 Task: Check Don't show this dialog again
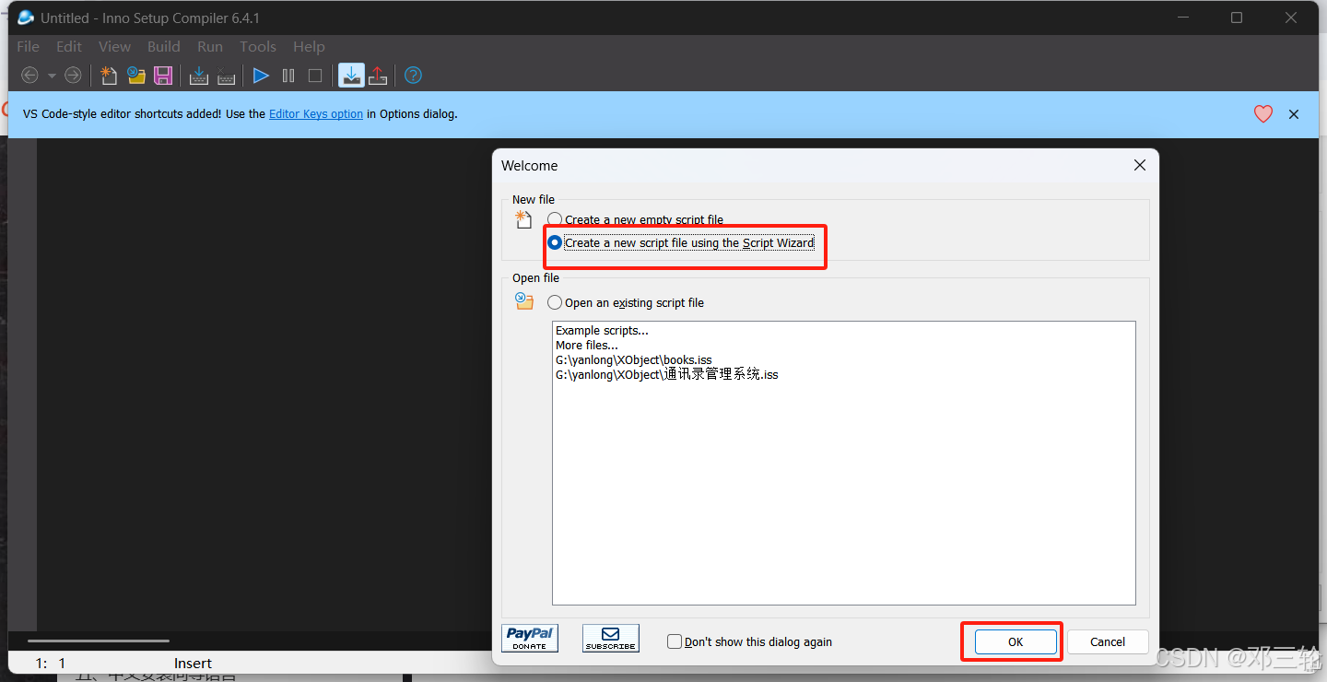[x=749, y=641]
